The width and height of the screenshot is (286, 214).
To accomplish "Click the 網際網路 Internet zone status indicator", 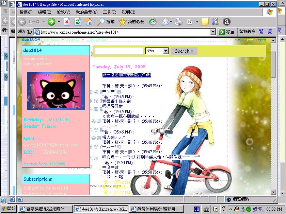I will (238, 199).
